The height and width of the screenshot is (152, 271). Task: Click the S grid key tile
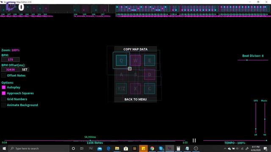pos(135,74)
